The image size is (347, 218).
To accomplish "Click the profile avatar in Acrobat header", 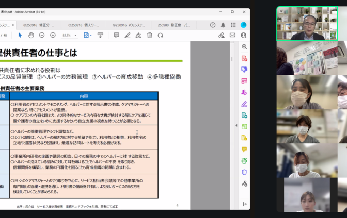I will [x=244, y=25].
